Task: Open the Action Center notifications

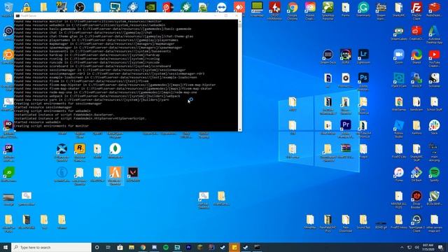Action: click(441, 247)
